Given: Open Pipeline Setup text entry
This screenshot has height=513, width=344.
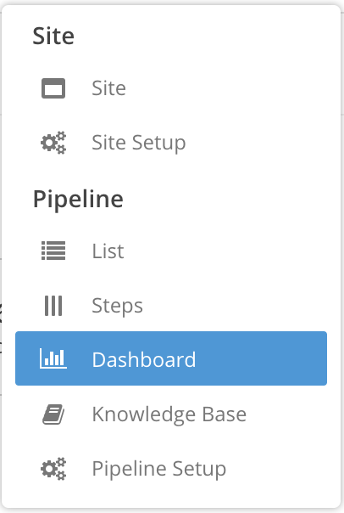Looking at the screenshot, I should tap(159, 469).
